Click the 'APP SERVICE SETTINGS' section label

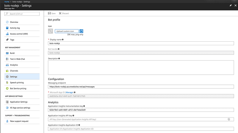pos(14,96)
